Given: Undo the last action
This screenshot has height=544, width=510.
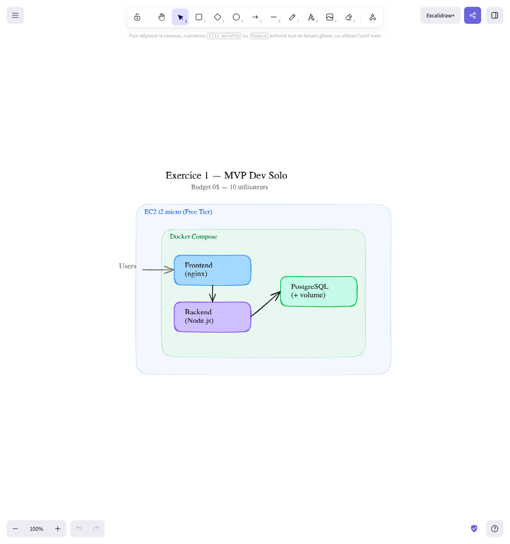Looking at the screenshot, I should point(79,529).
